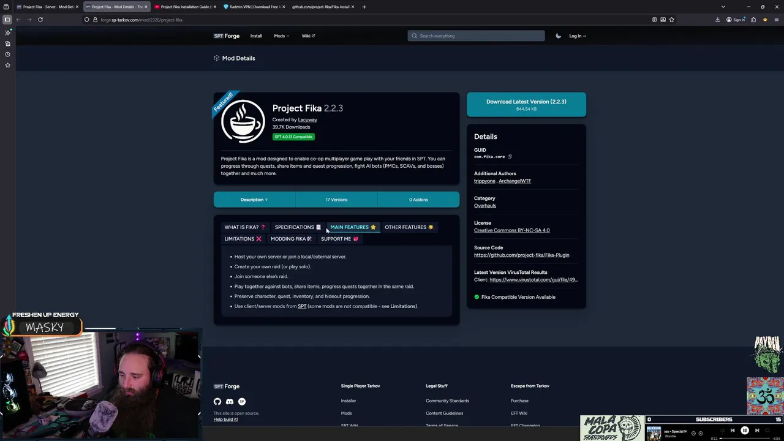
Task: Click SPT 4.0.13 Compatible badge
Action: tap(293, 137)
